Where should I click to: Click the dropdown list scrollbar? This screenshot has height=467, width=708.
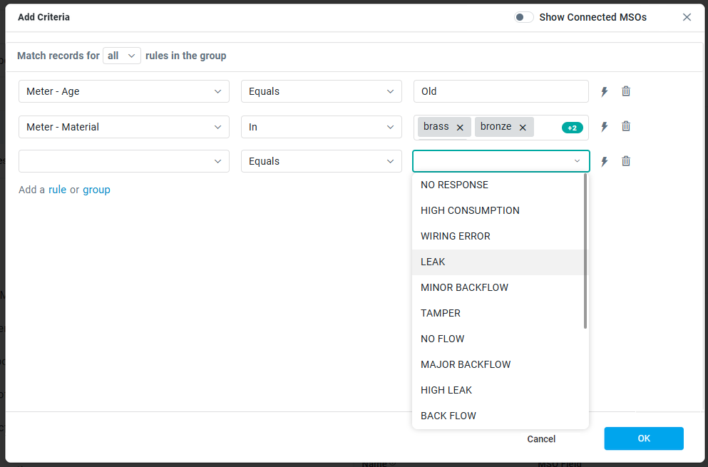point(585,250)
